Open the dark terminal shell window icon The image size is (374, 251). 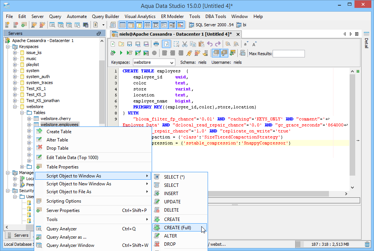pyautogui.click(x=86, y=25)
